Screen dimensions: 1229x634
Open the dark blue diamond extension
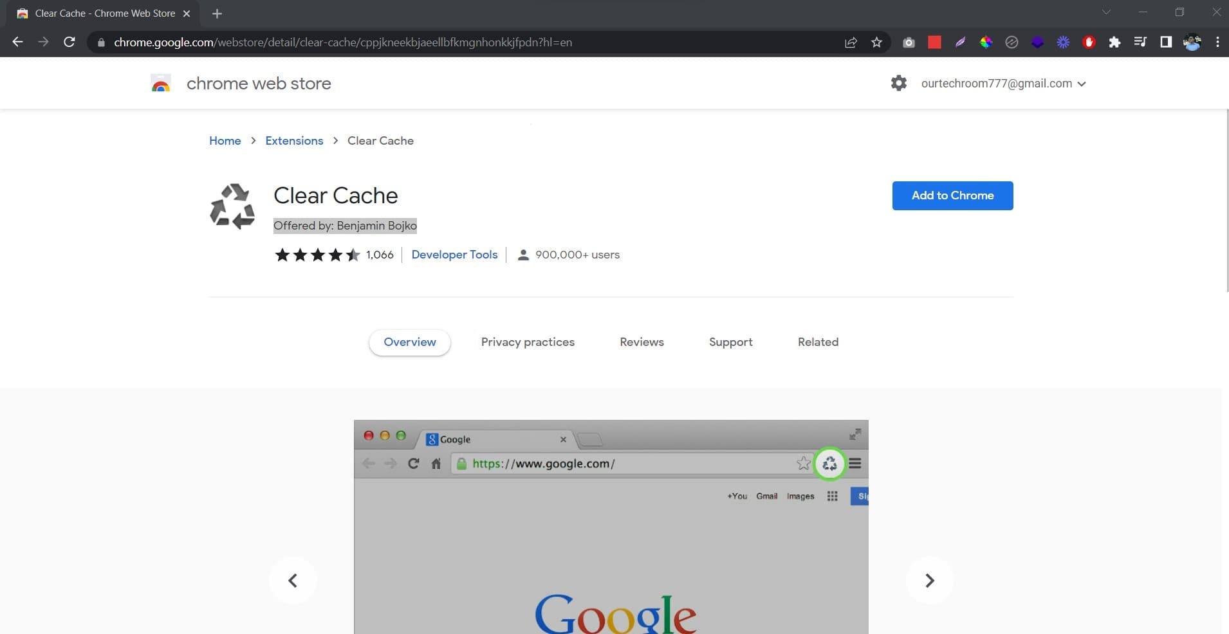(x=1037, y=42)
